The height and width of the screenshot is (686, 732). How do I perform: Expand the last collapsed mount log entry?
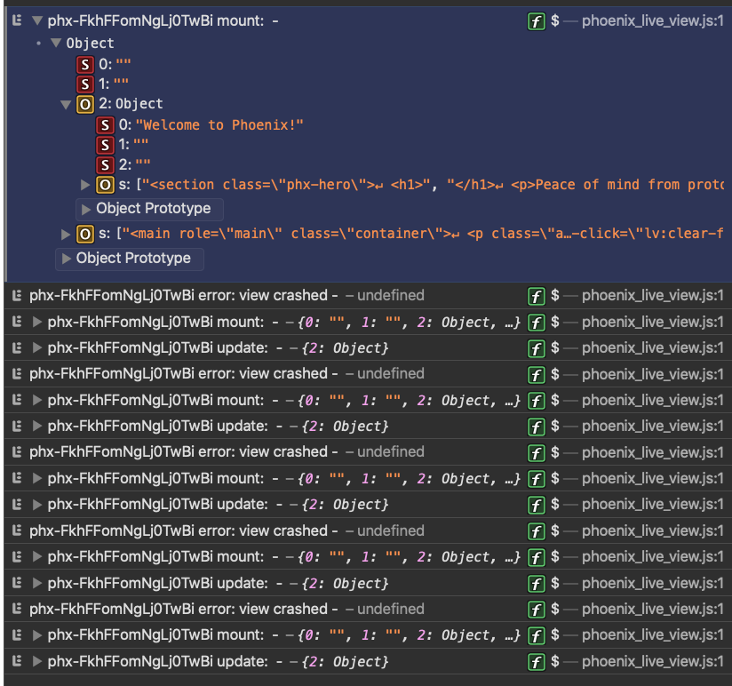37,635
